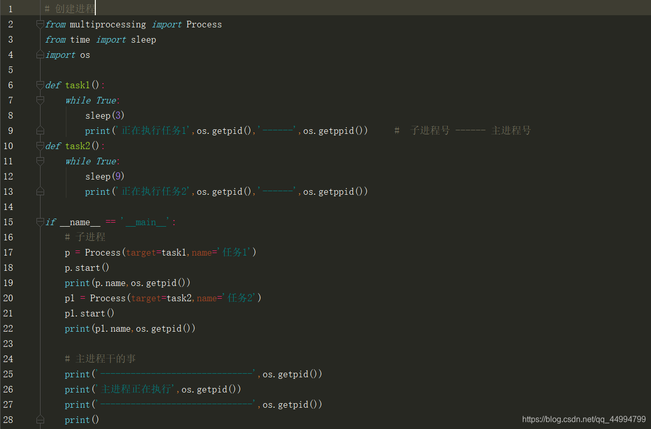This screenshot has height=429, width=651.
Task: Click 'os.getppid()' on line 13
Action: pos(336,192)
